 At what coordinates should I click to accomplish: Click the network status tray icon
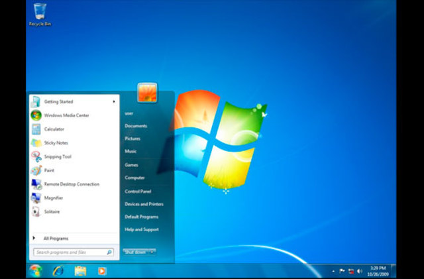click(x=351, y=271)
